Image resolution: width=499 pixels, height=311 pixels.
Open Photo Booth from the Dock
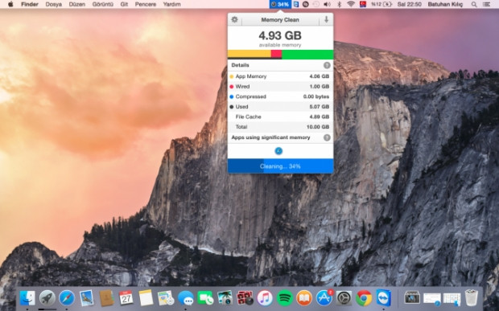click(245, 298)
